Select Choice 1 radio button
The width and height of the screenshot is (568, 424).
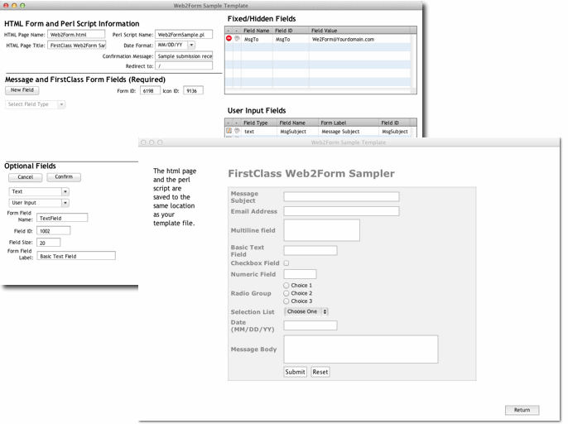pyautogui.click(x=286, y=286)
